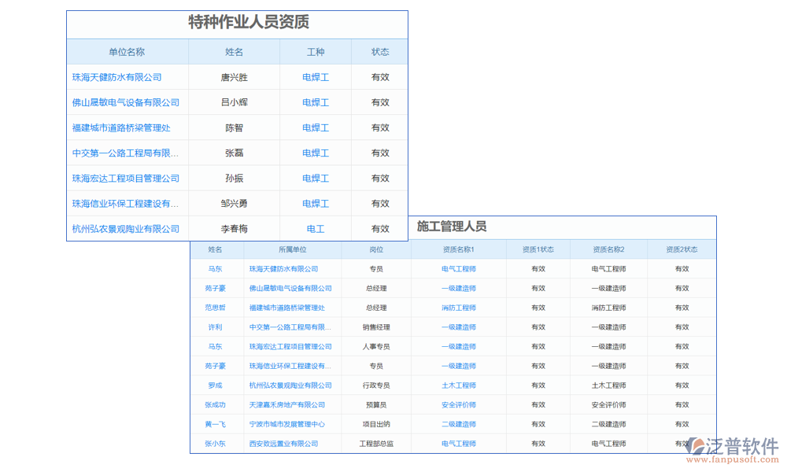787x472 pixels.
Task: Click the 岗位 column header
Action: (376, 248)
